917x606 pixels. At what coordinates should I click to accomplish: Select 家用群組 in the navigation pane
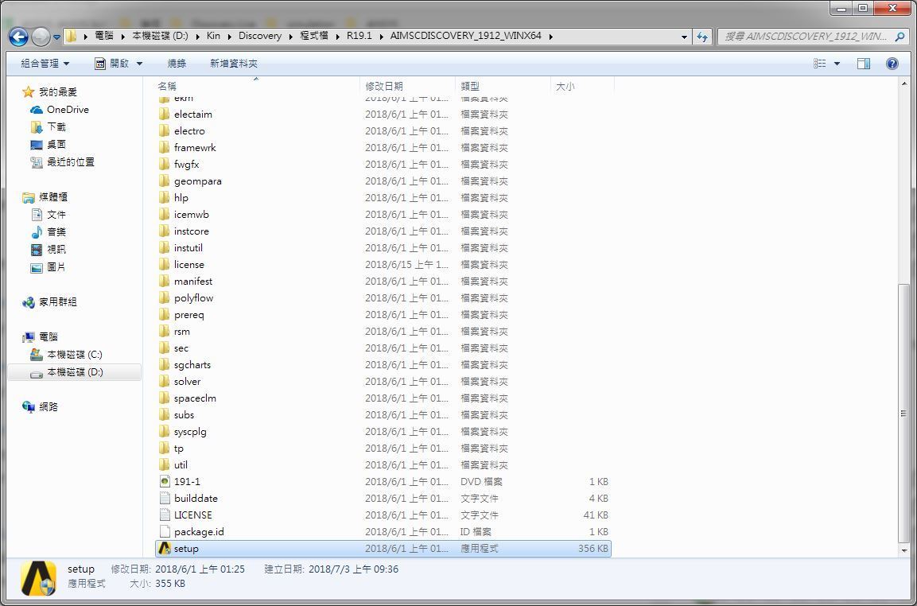(x=58, y=302)
